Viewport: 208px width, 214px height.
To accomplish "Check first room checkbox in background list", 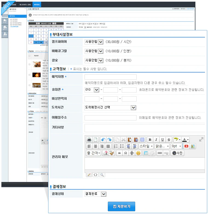I will 29,64.
